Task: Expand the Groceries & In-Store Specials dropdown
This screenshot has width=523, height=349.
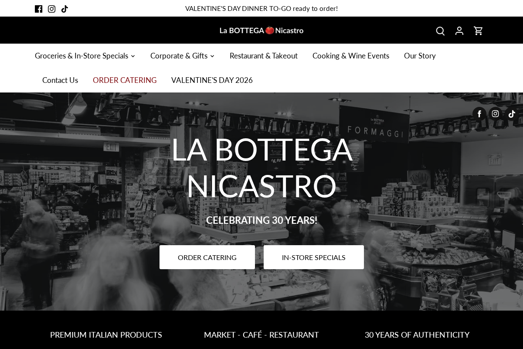Action: 82,55
